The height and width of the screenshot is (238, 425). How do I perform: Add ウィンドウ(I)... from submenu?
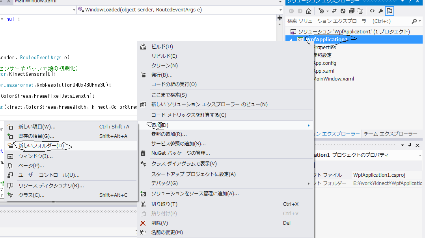click(x=71, y=156)
